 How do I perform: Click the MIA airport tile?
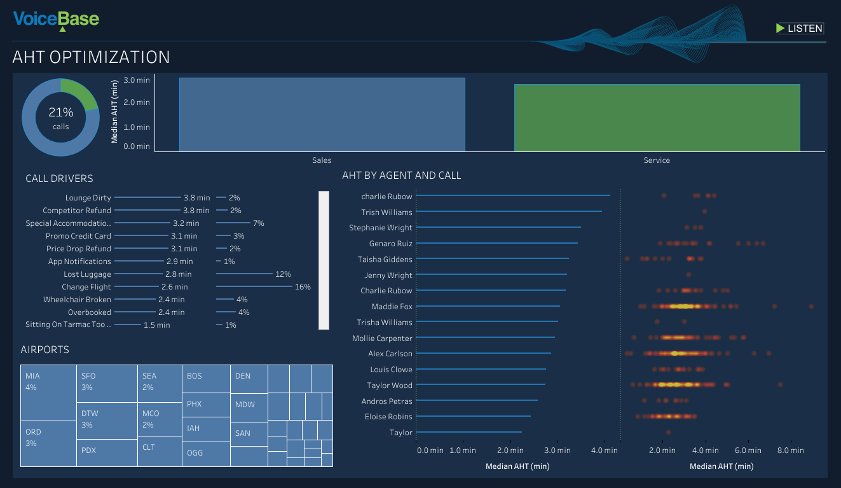[x=48, y=392]
